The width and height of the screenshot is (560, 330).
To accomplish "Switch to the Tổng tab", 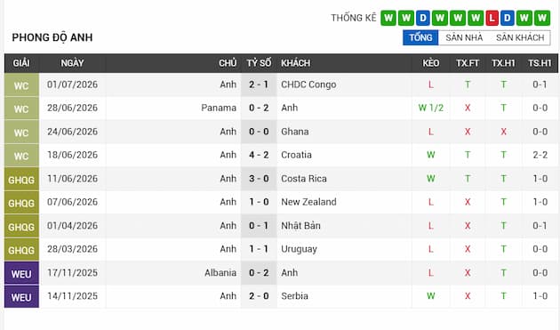I will click(x=420, y=37).
